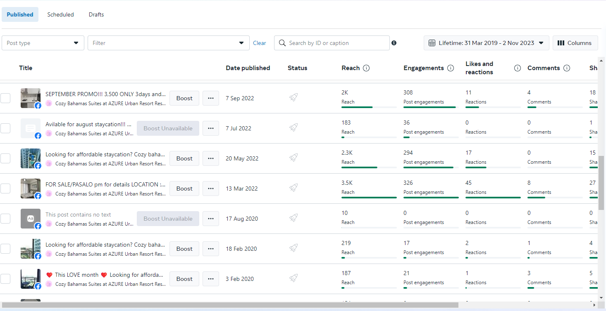This screenshot has height=311, width=606.
Task: Switch to the Scheduled tab
Action: (x=60, y=14)
